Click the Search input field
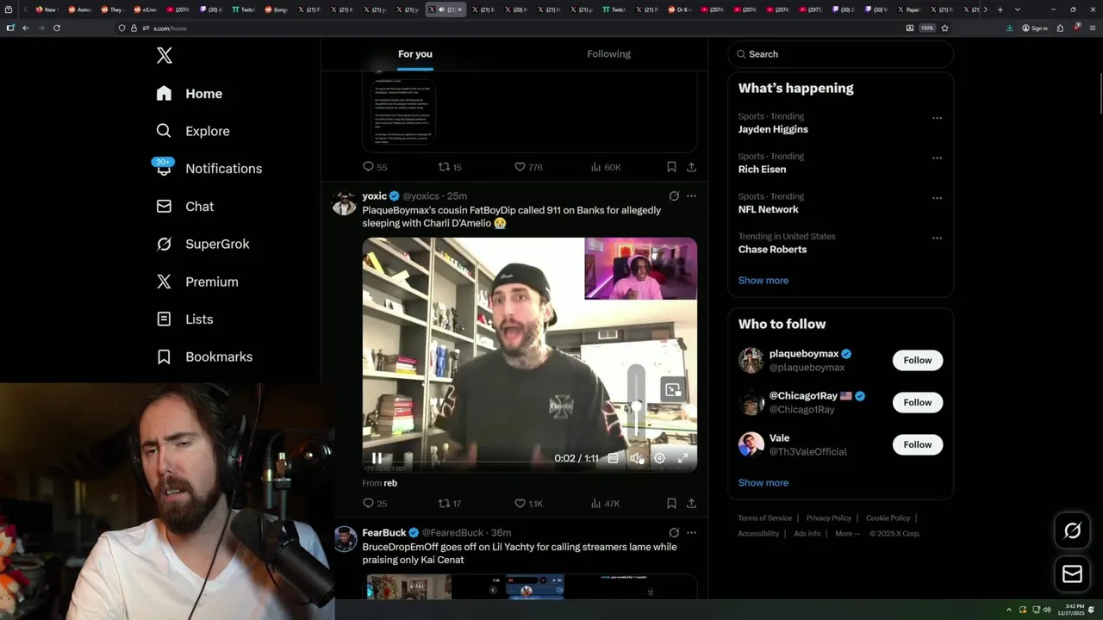 pyautogui.click(x=840, y=54)
